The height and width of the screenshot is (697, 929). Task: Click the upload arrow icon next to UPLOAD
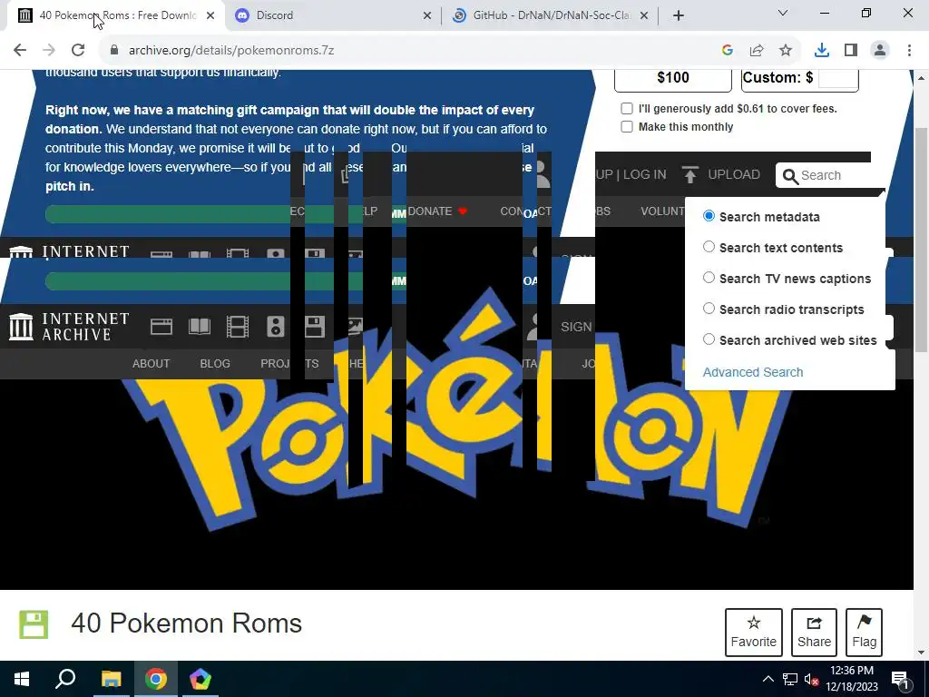[x=689, y=175]
